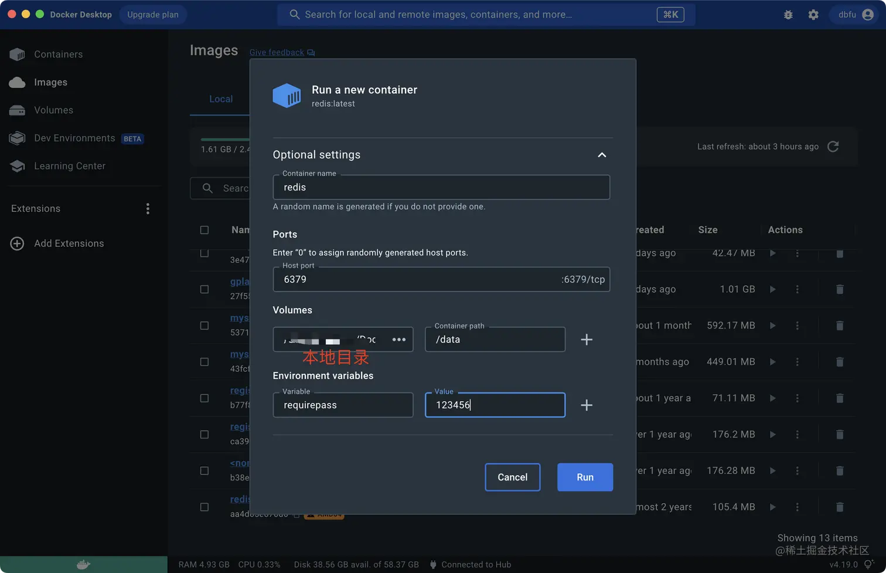Open the Extensions three-dot menu
This screenshot has height=573, width=886.
click(x=148, y=209)
